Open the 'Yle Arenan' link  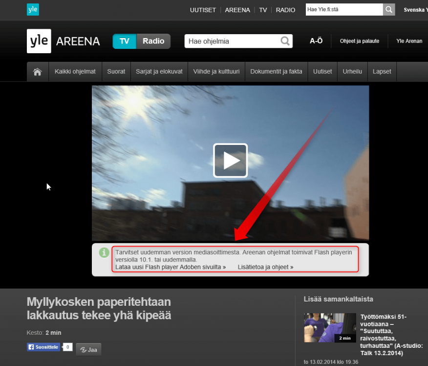409,41
